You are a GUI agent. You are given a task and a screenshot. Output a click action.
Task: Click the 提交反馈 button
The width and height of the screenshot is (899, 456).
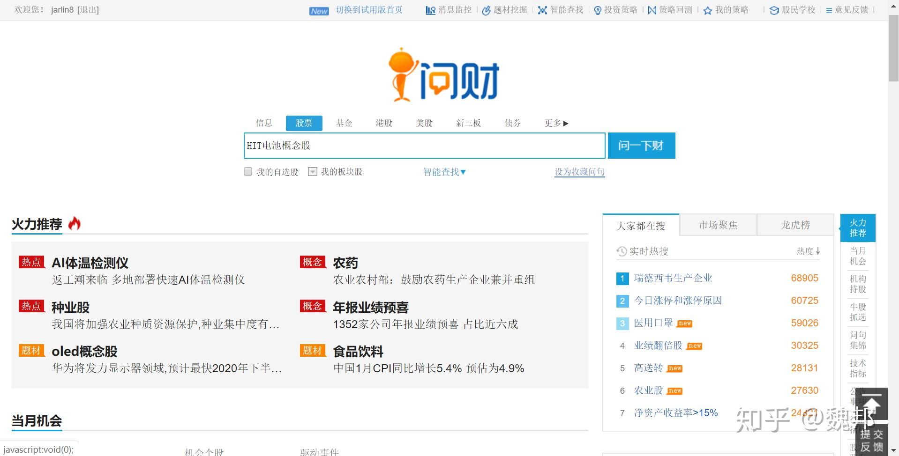pyautogui.click(x=871, y=440)
